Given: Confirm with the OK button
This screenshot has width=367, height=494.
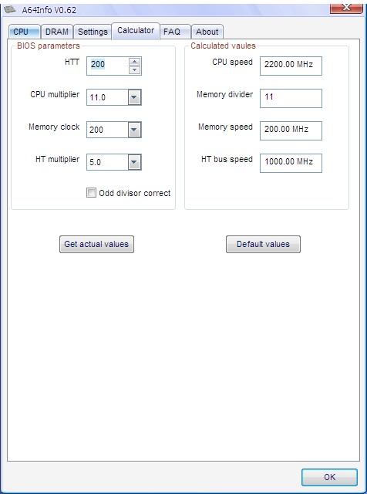Looking at the screenshot, I should click(x=329, y=477).
